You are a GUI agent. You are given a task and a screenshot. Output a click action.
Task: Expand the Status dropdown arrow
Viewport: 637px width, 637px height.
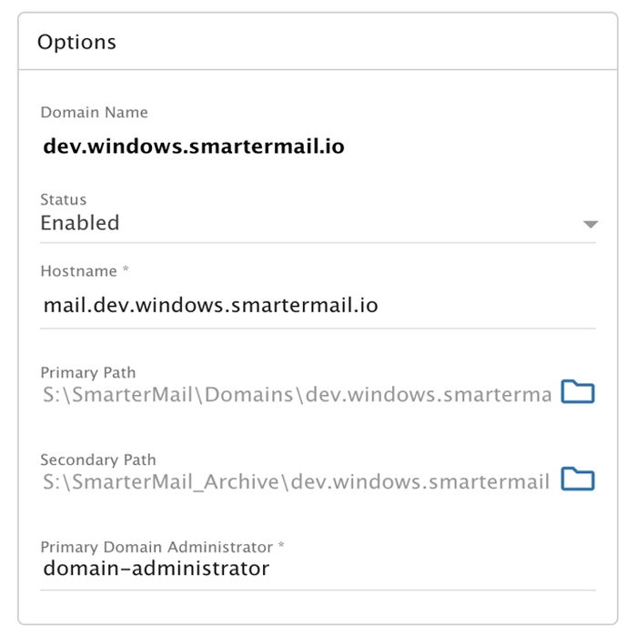point(590,224)
